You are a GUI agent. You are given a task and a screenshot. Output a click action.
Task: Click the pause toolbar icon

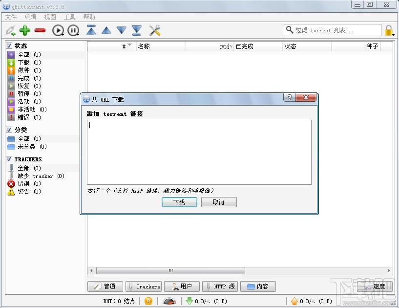[73, 31]
